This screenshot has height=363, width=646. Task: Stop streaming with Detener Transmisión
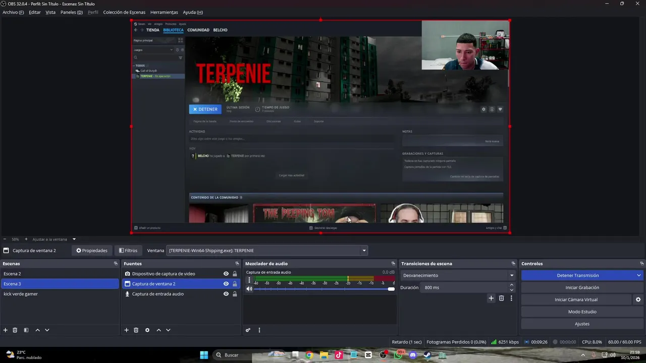578,275
